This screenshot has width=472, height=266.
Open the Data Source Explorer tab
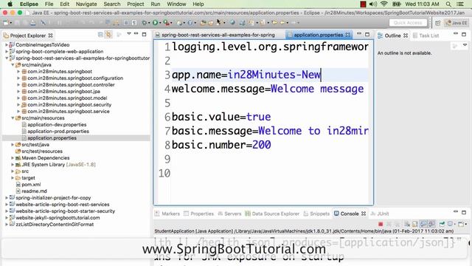(x=272, y=214)
